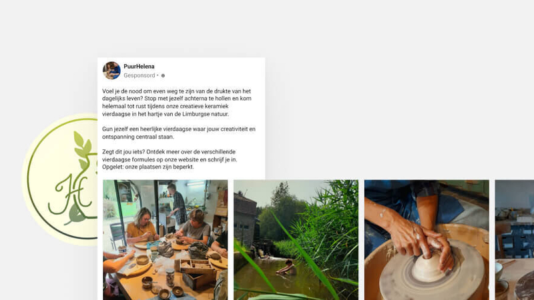Open the pottery workshop table photo

[165, 240]
